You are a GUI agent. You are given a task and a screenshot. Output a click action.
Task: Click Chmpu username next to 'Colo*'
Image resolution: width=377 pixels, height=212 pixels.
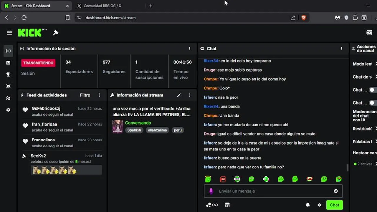point(211,88)
